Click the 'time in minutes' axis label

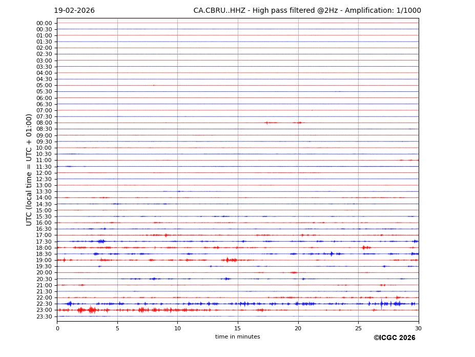[237, 337]
